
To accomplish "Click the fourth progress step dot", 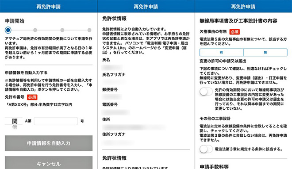I will (89, 30).
